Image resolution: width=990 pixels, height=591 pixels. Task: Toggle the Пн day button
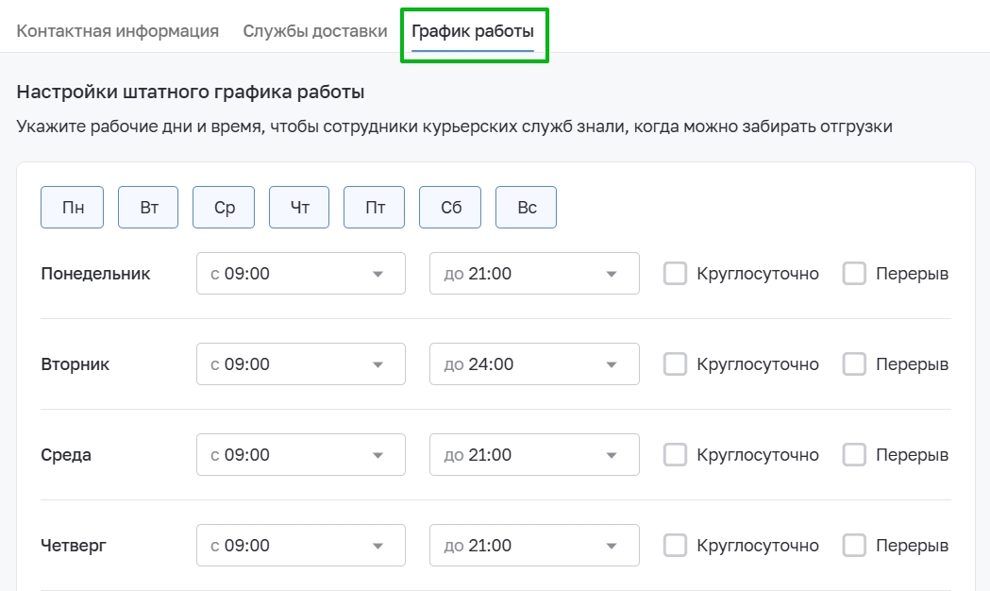coord(72,207)
